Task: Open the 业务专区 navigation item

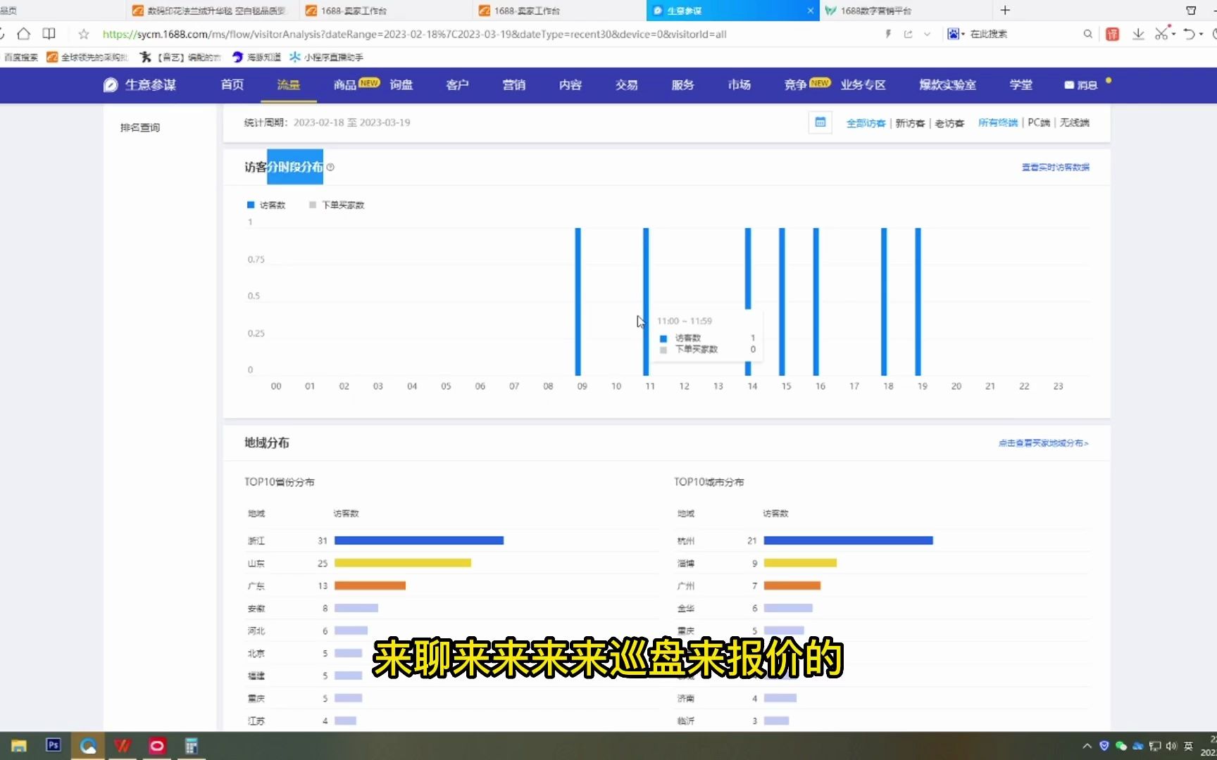Action: click(x=863, y=85)
